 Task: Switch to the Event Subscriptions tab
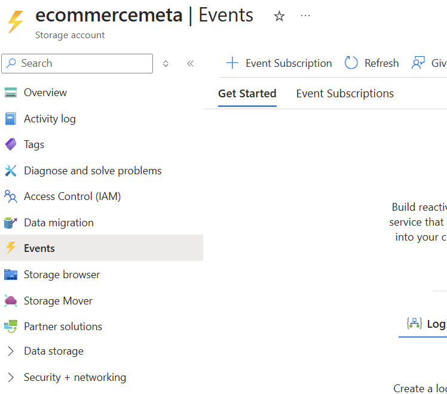(x=345, y=94)
